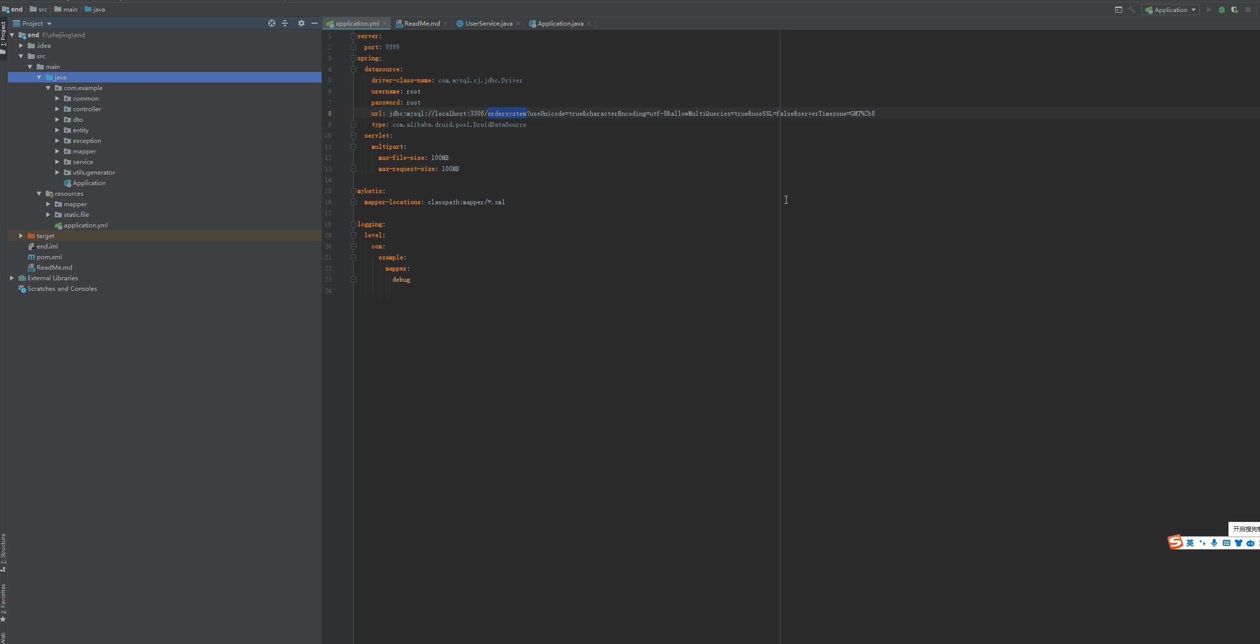Viewport: 1260px width, 644px height.
Task: Collapse the com.example package
Action: pos(48,88)
